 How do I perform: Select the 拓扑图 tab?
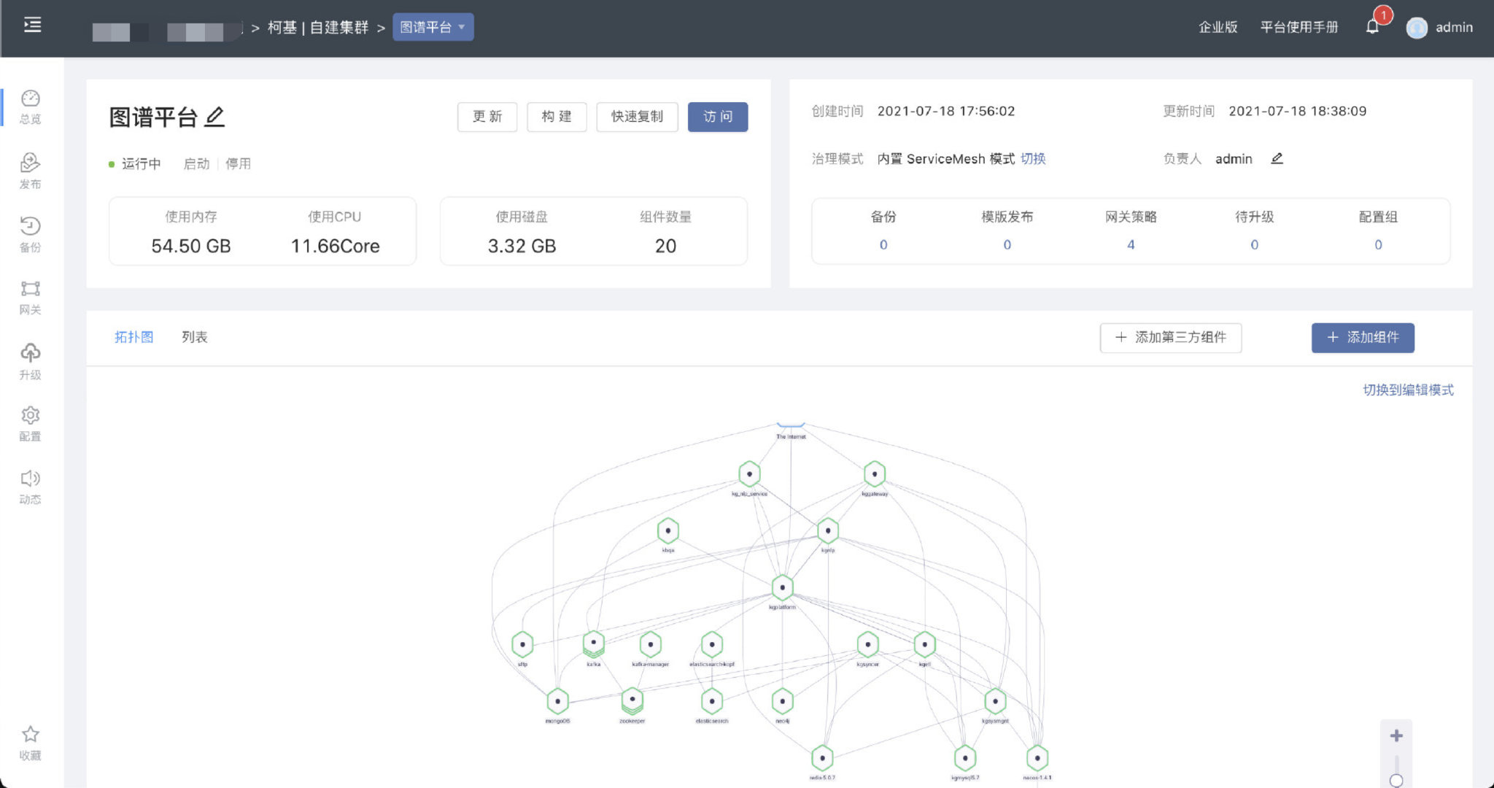coord(134,337)
